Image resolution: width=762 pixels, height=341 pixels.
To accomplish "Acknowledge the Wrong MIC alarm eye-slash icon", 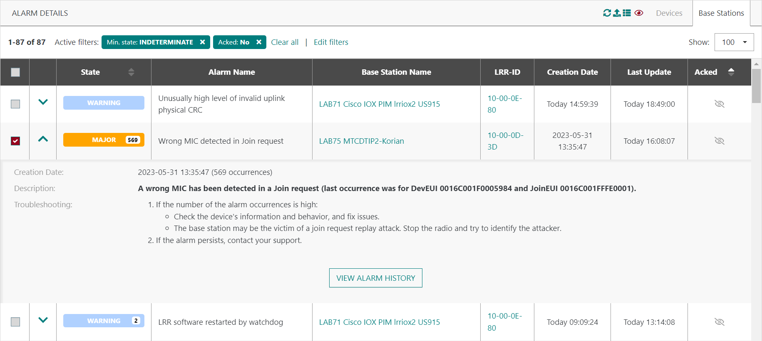I will pos(719,141).
